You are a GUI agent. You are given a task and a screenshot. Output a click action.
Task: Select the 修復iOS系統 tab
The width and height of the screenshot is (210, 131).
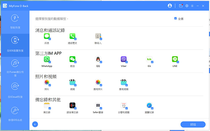pyautogui.click(x=15, y=115)
